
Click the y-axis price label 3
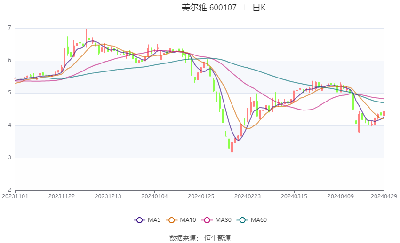9,158
